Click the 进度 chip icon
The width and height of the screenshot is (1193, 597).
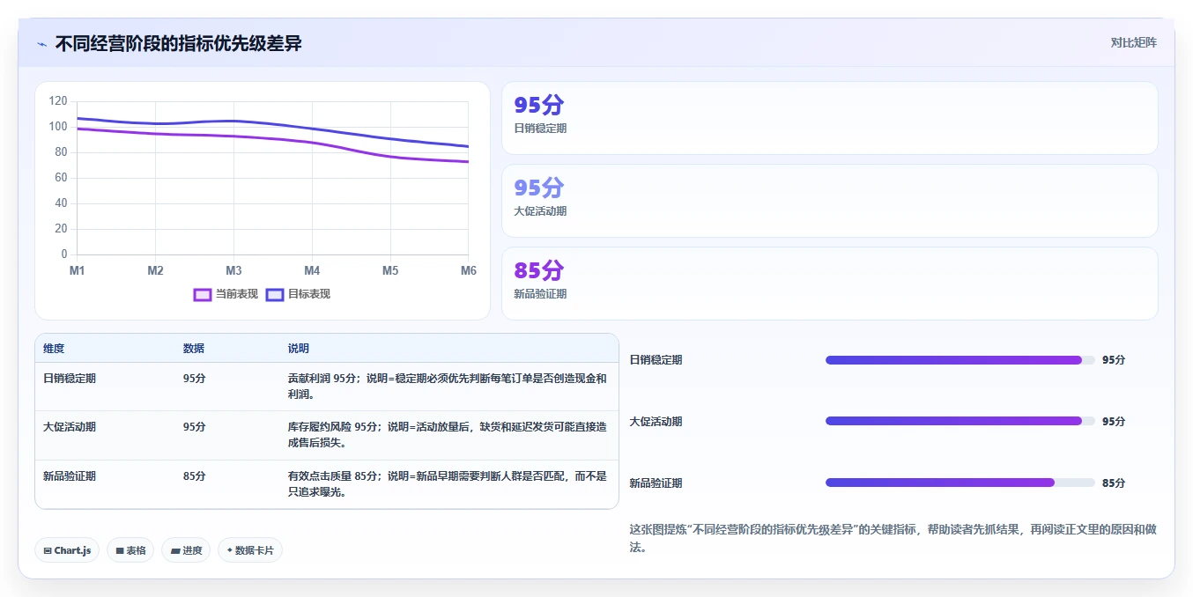[x=175, y=550]
